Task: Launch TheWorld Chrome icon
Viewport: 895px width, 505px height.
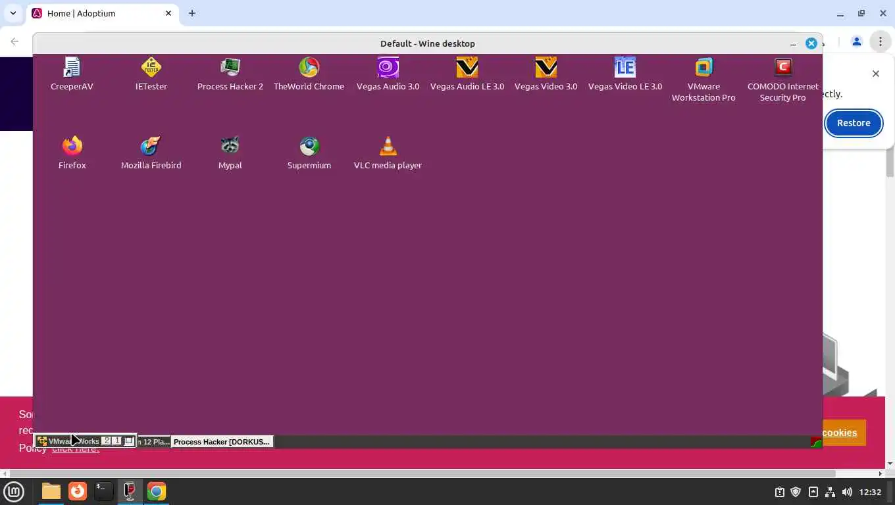Action: [x=309, y=74]
